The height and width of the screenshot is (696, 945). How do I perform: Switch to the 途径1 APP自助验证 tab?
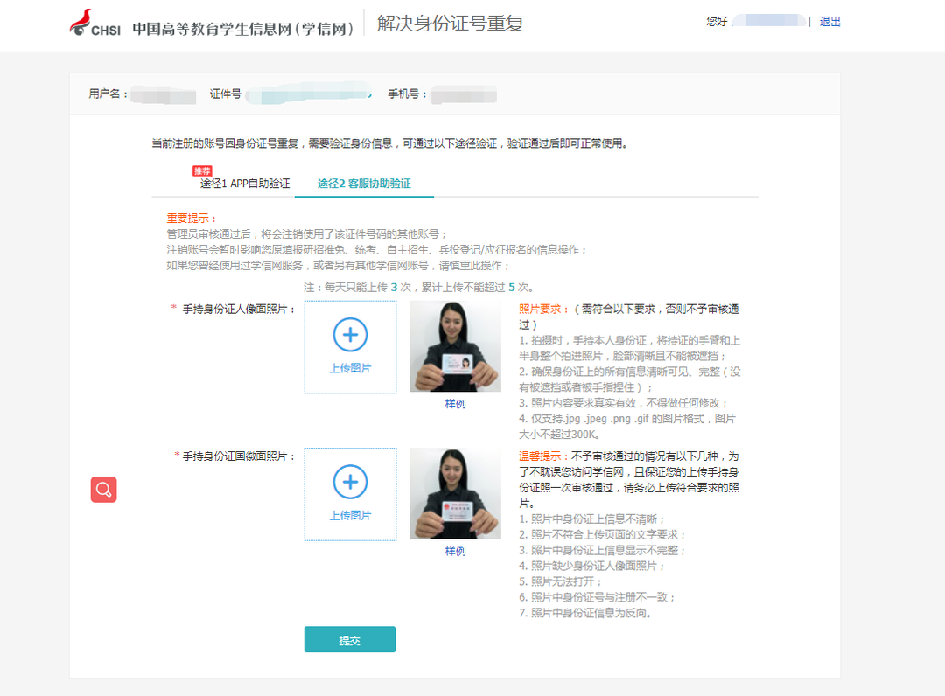point(246,184)
